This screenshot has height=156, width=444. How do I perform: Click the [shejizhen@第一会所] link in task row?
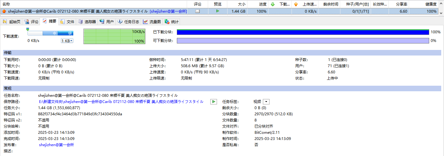168,11
